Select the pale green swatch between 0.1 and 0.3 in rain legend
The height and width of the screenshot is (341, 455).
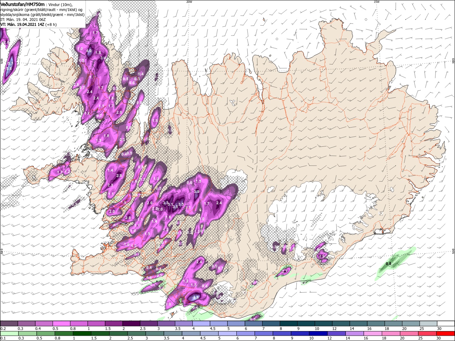coord(9,334)
